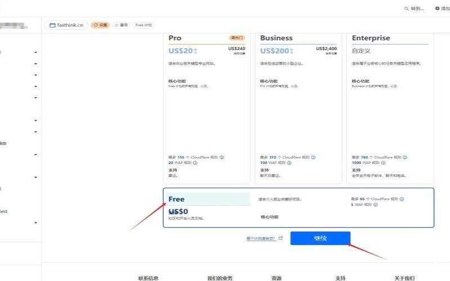Click external-link icon beside plan help link
The image size is (450, 281).
(x=281, y=238)
